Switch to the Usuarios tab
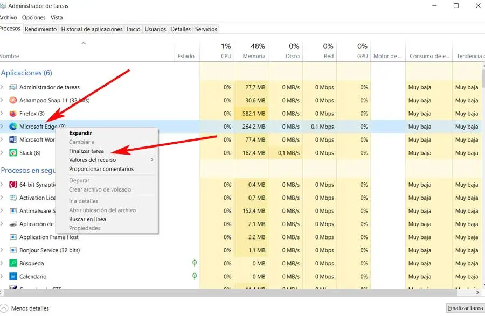This screenshot has height=316, width=485. coord(155,29)
